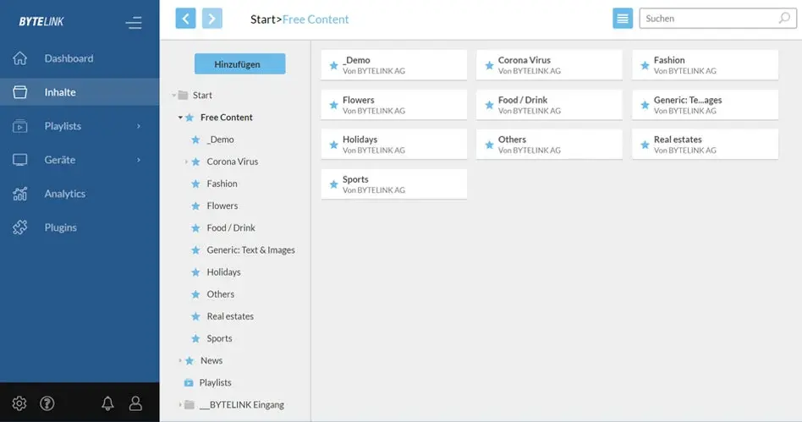Viewport: 802px width, 422px height.
Task: Open the Real estates folder card
Action: (706, 145)
